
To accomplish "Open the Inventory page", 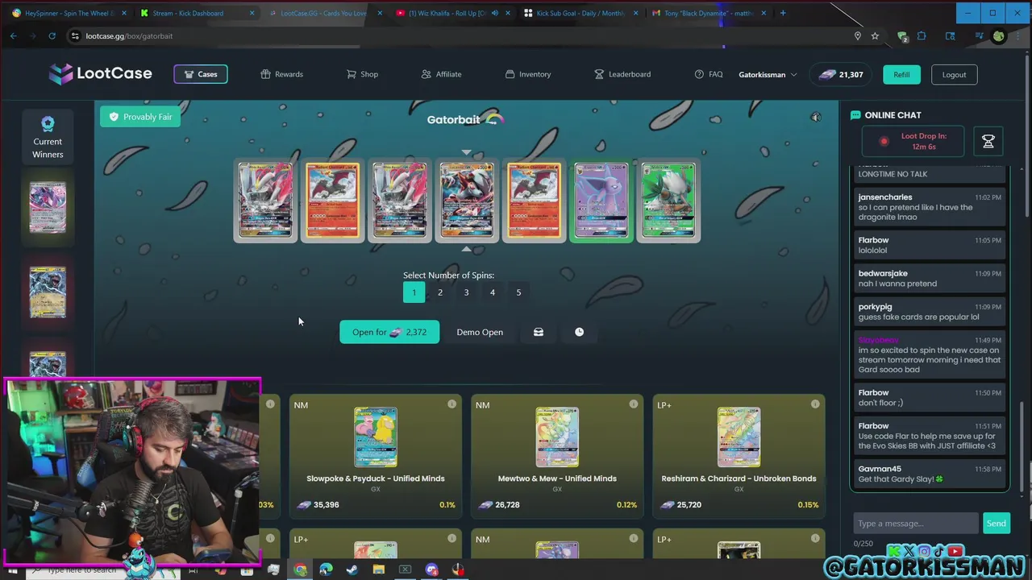I will (x=527, y=74).
